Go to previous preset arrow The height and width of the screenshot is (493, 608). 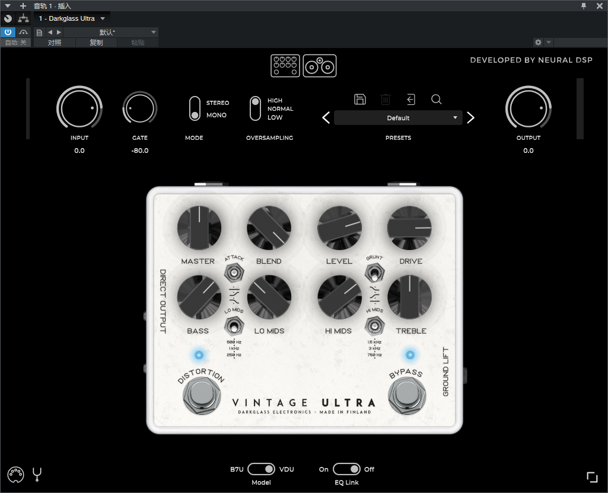[x=326, y=118]
